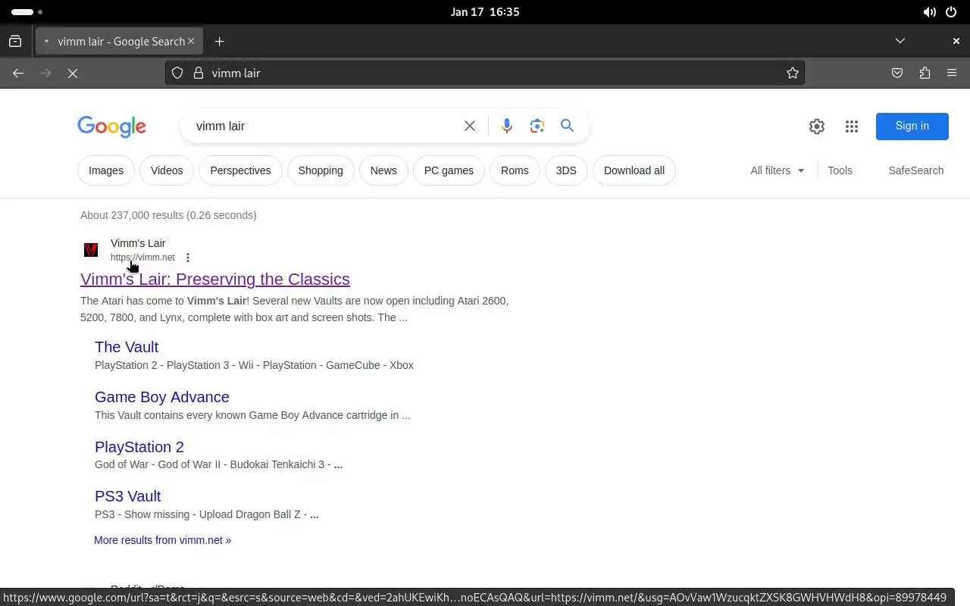Open the PlayStation 2 sitelink
This screenshot has width=970, height=606.
coord(139,447)
